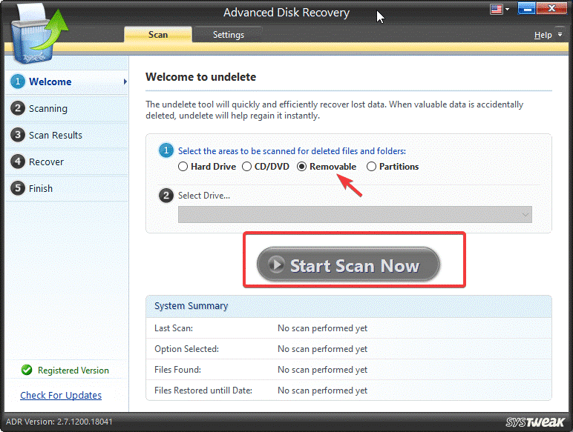
Task: Switch to the Settings tab
Action: coord(229,35)
